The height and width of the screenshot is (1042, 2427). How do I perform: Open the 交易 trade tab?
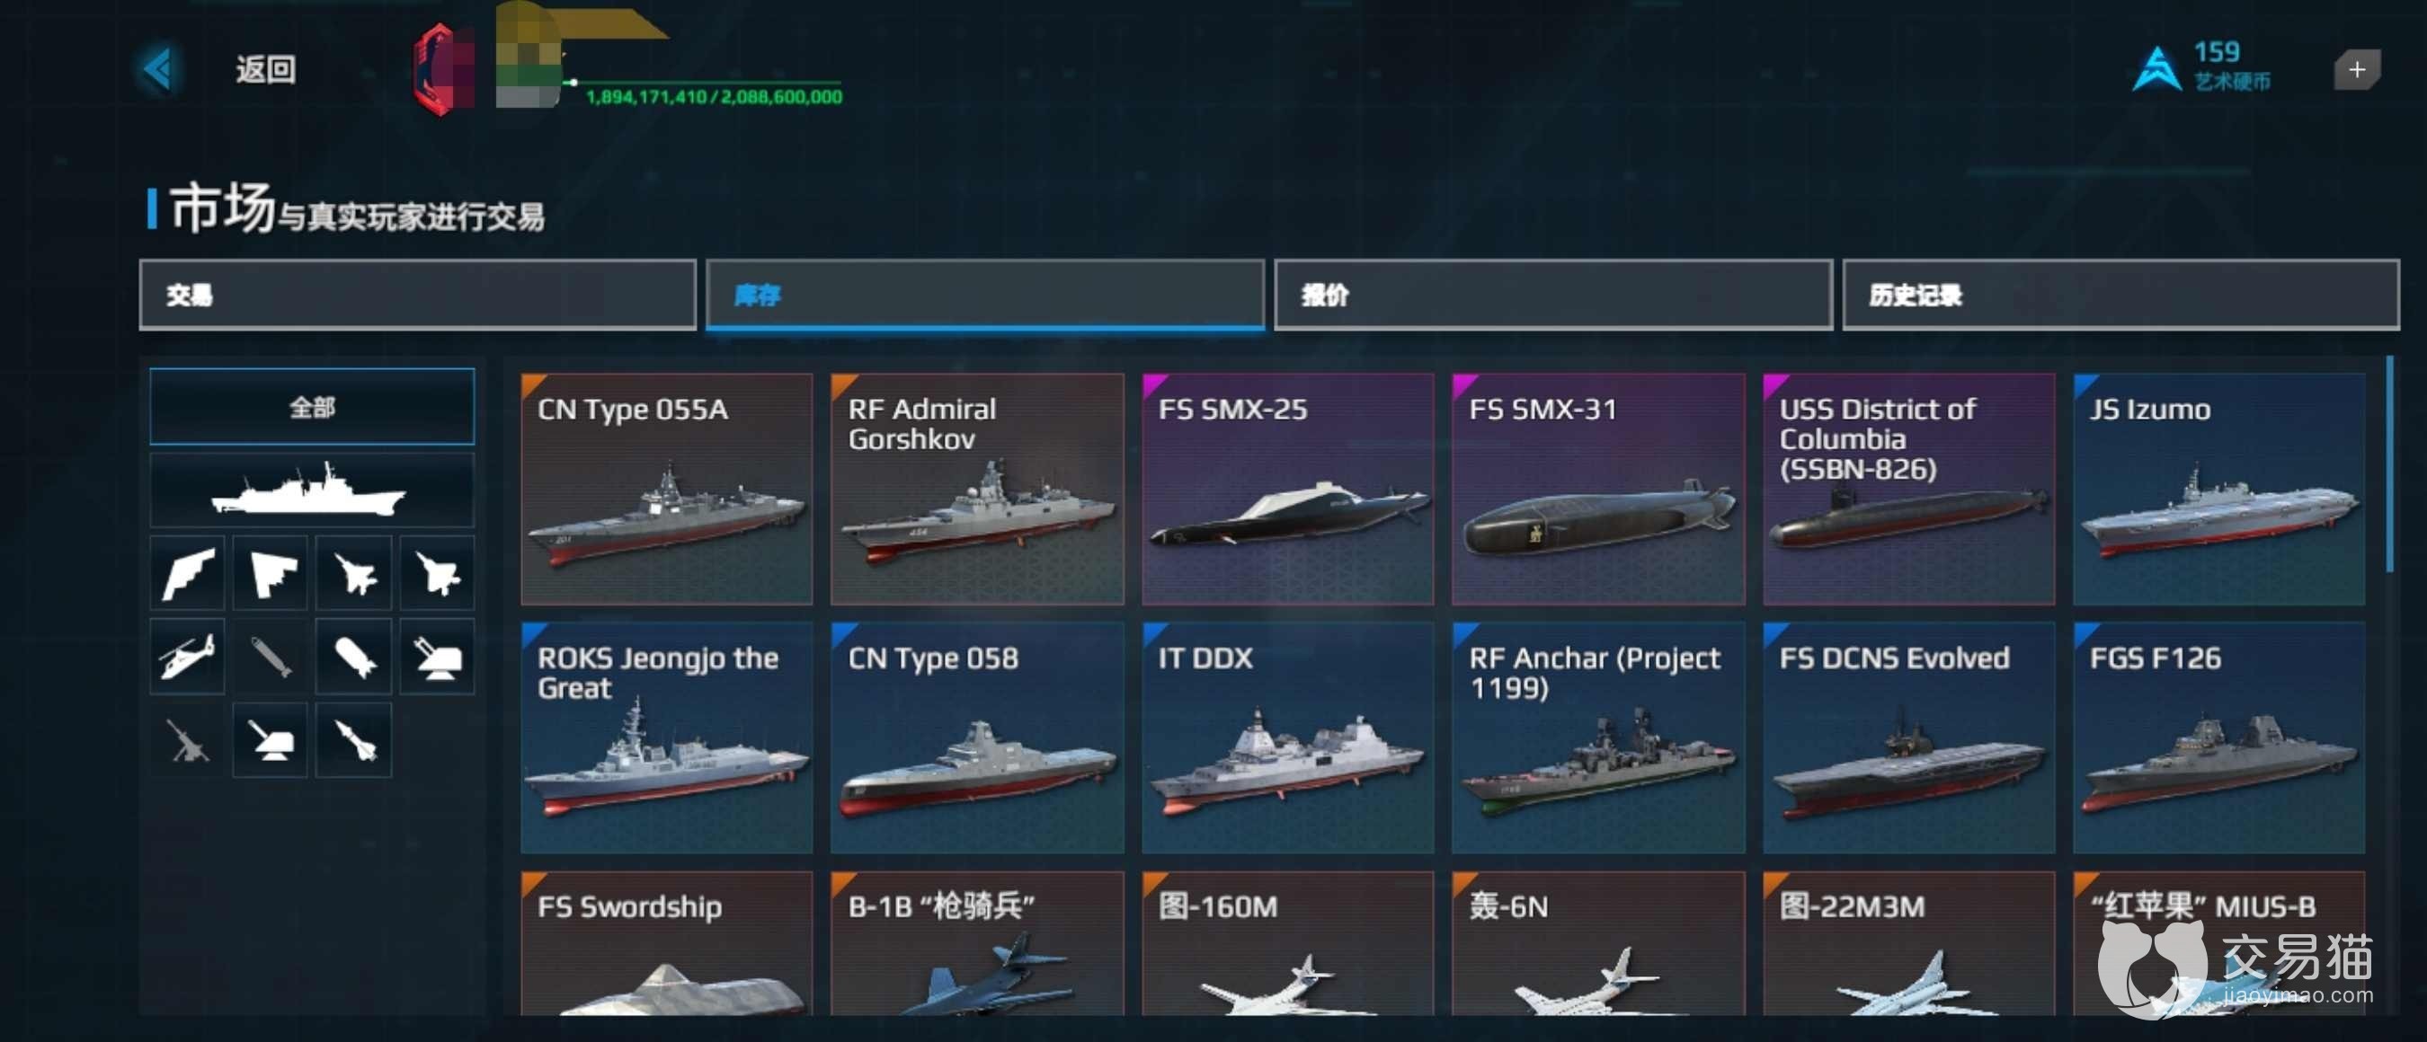(417, 296)
